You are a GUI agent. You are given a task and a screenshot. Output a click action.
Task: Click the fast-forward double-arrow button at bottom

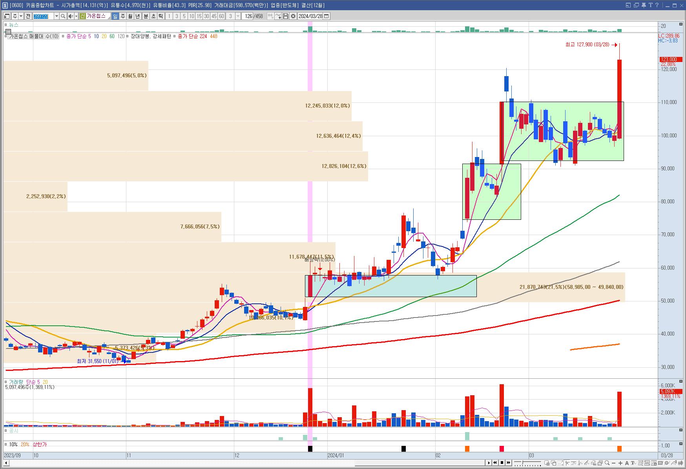coord(509,463)
